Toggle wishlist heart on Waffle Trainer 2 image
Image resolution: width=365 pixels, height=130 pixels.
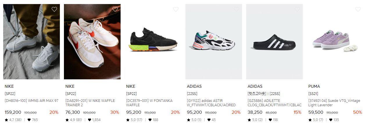click(115, 9)
